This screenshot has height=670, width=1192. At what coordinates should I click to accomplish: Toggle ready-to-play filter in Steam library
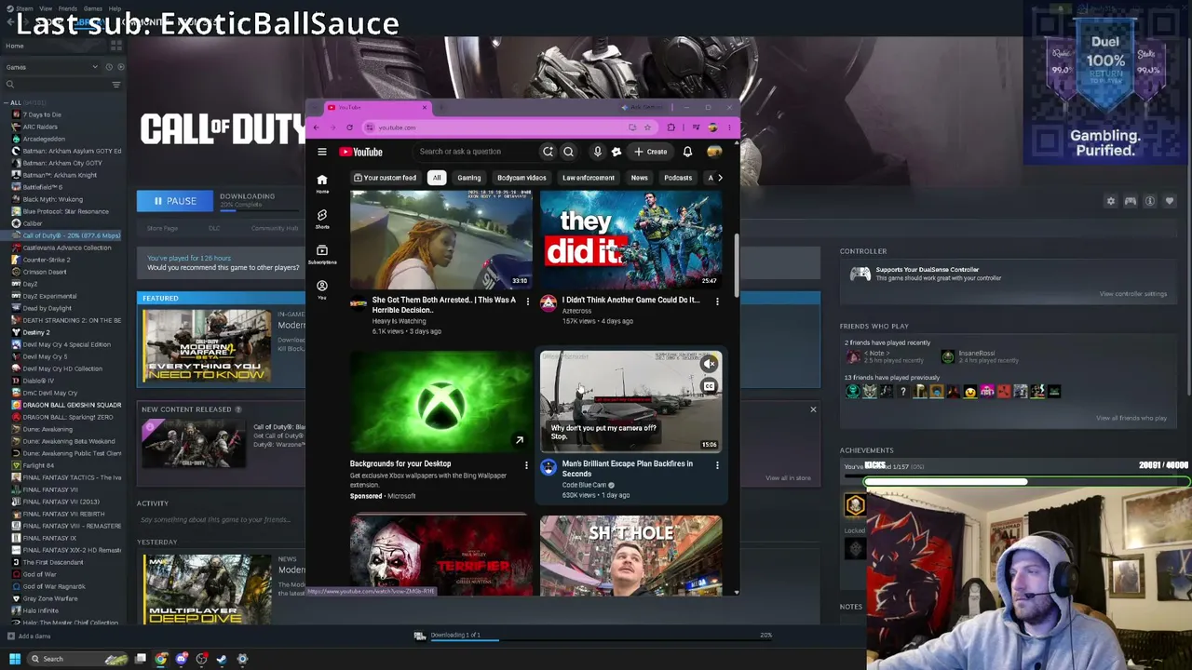click(121, 67)
